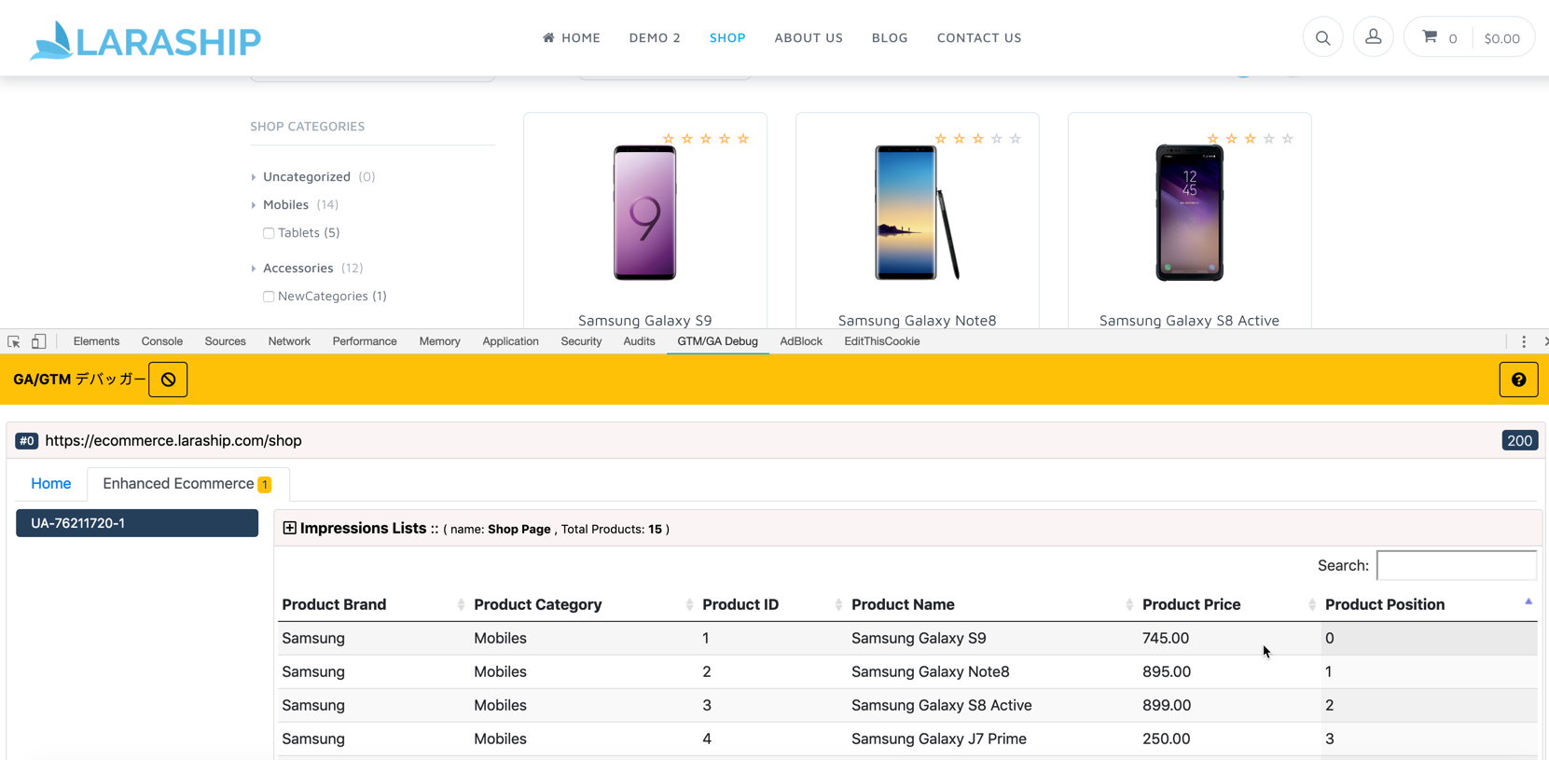The image size is (1549, 760).
Task: Open the Samsung Galaxy Note8 product title
Action: click(x=918, y=320)
